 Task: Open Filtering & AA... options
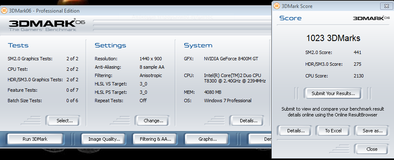coord(155,139)
